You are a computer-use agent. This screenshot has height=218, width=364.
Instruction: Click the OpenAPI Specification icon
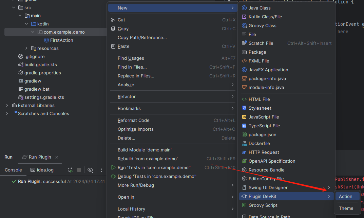point(244,161)
